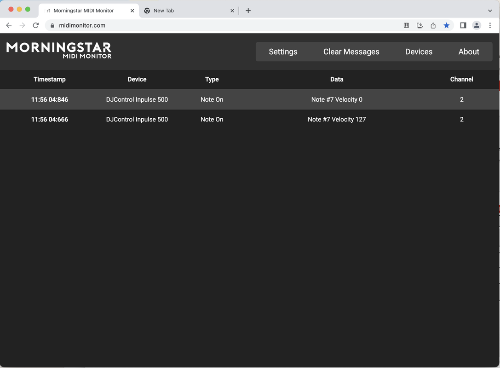
Task: Select the Morningstar MIDI Monitor tab
Action: (x=89, y=11)
